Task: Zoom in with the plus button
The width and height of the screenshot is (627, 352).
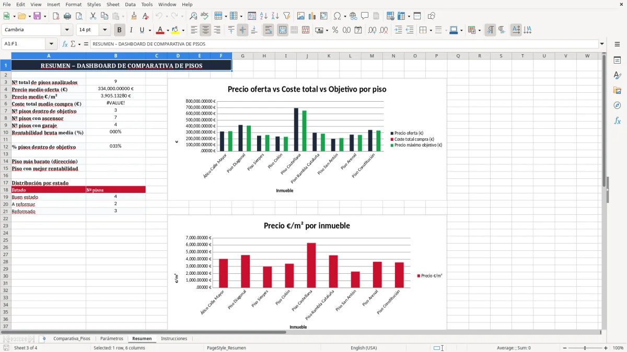Action: 606,348
